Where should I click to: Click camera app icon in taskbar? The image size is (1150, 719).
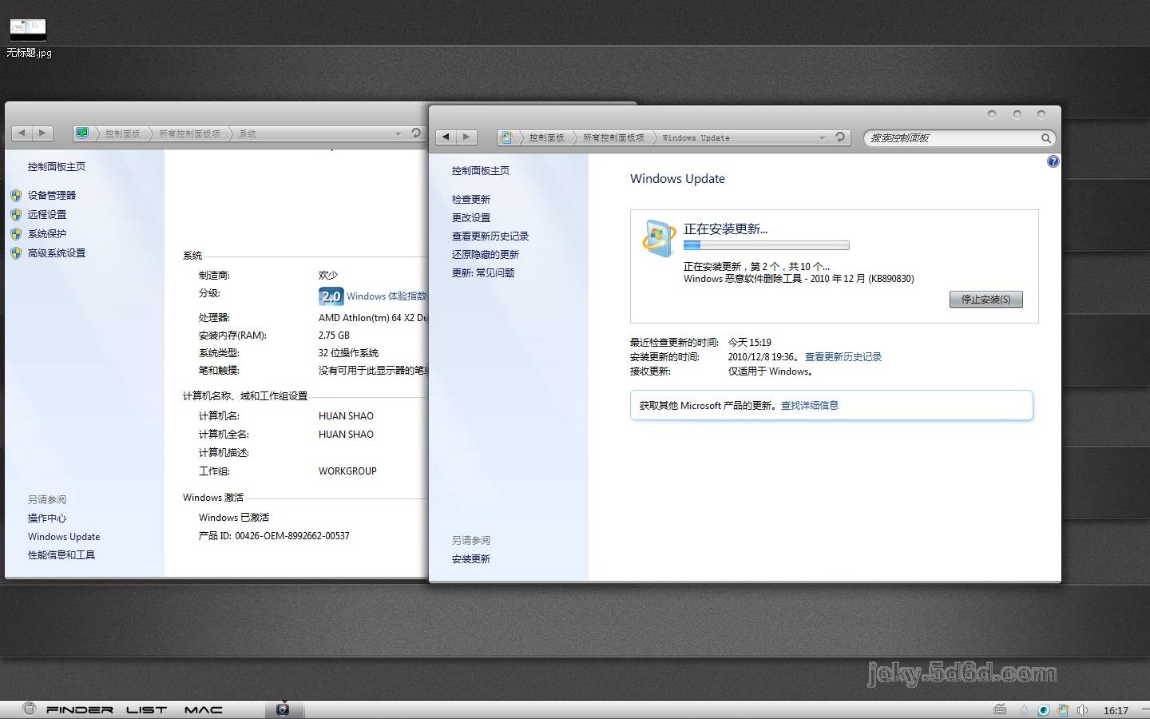283,709
